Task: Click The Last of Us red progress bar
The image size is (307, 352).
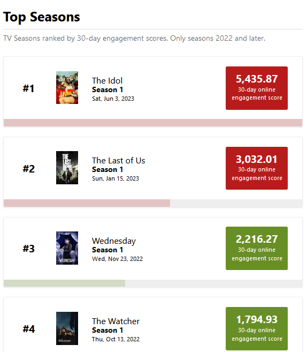Action: pos(87,203)
